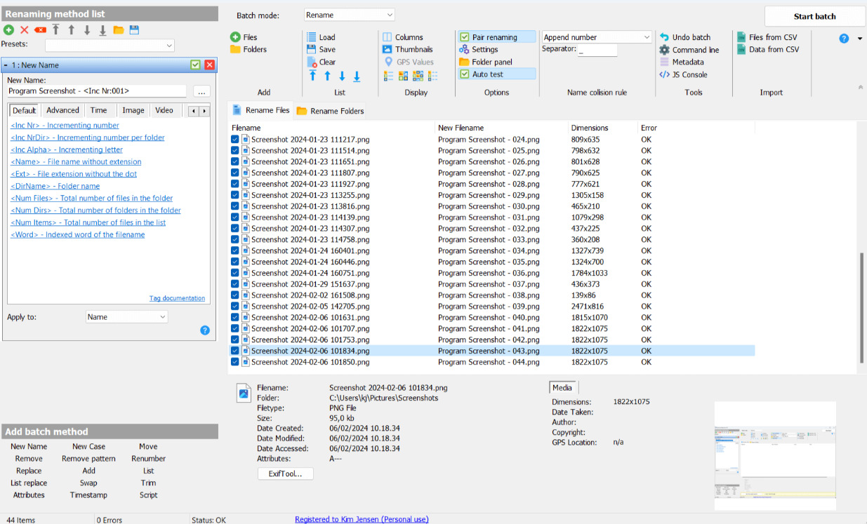This screenshot has height=524, width=867.
Task: Add Files with the green plus
Action: point(244,37)
